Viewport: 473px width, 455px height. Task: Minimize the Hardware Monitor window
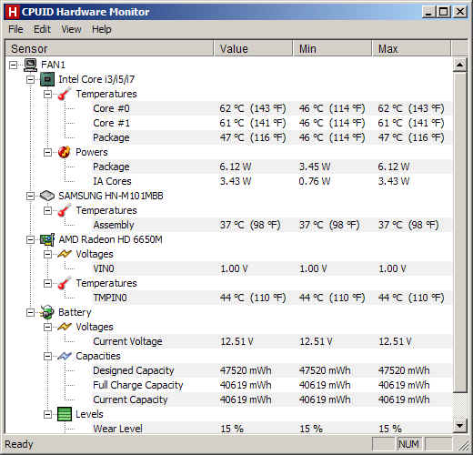(428, 12)
